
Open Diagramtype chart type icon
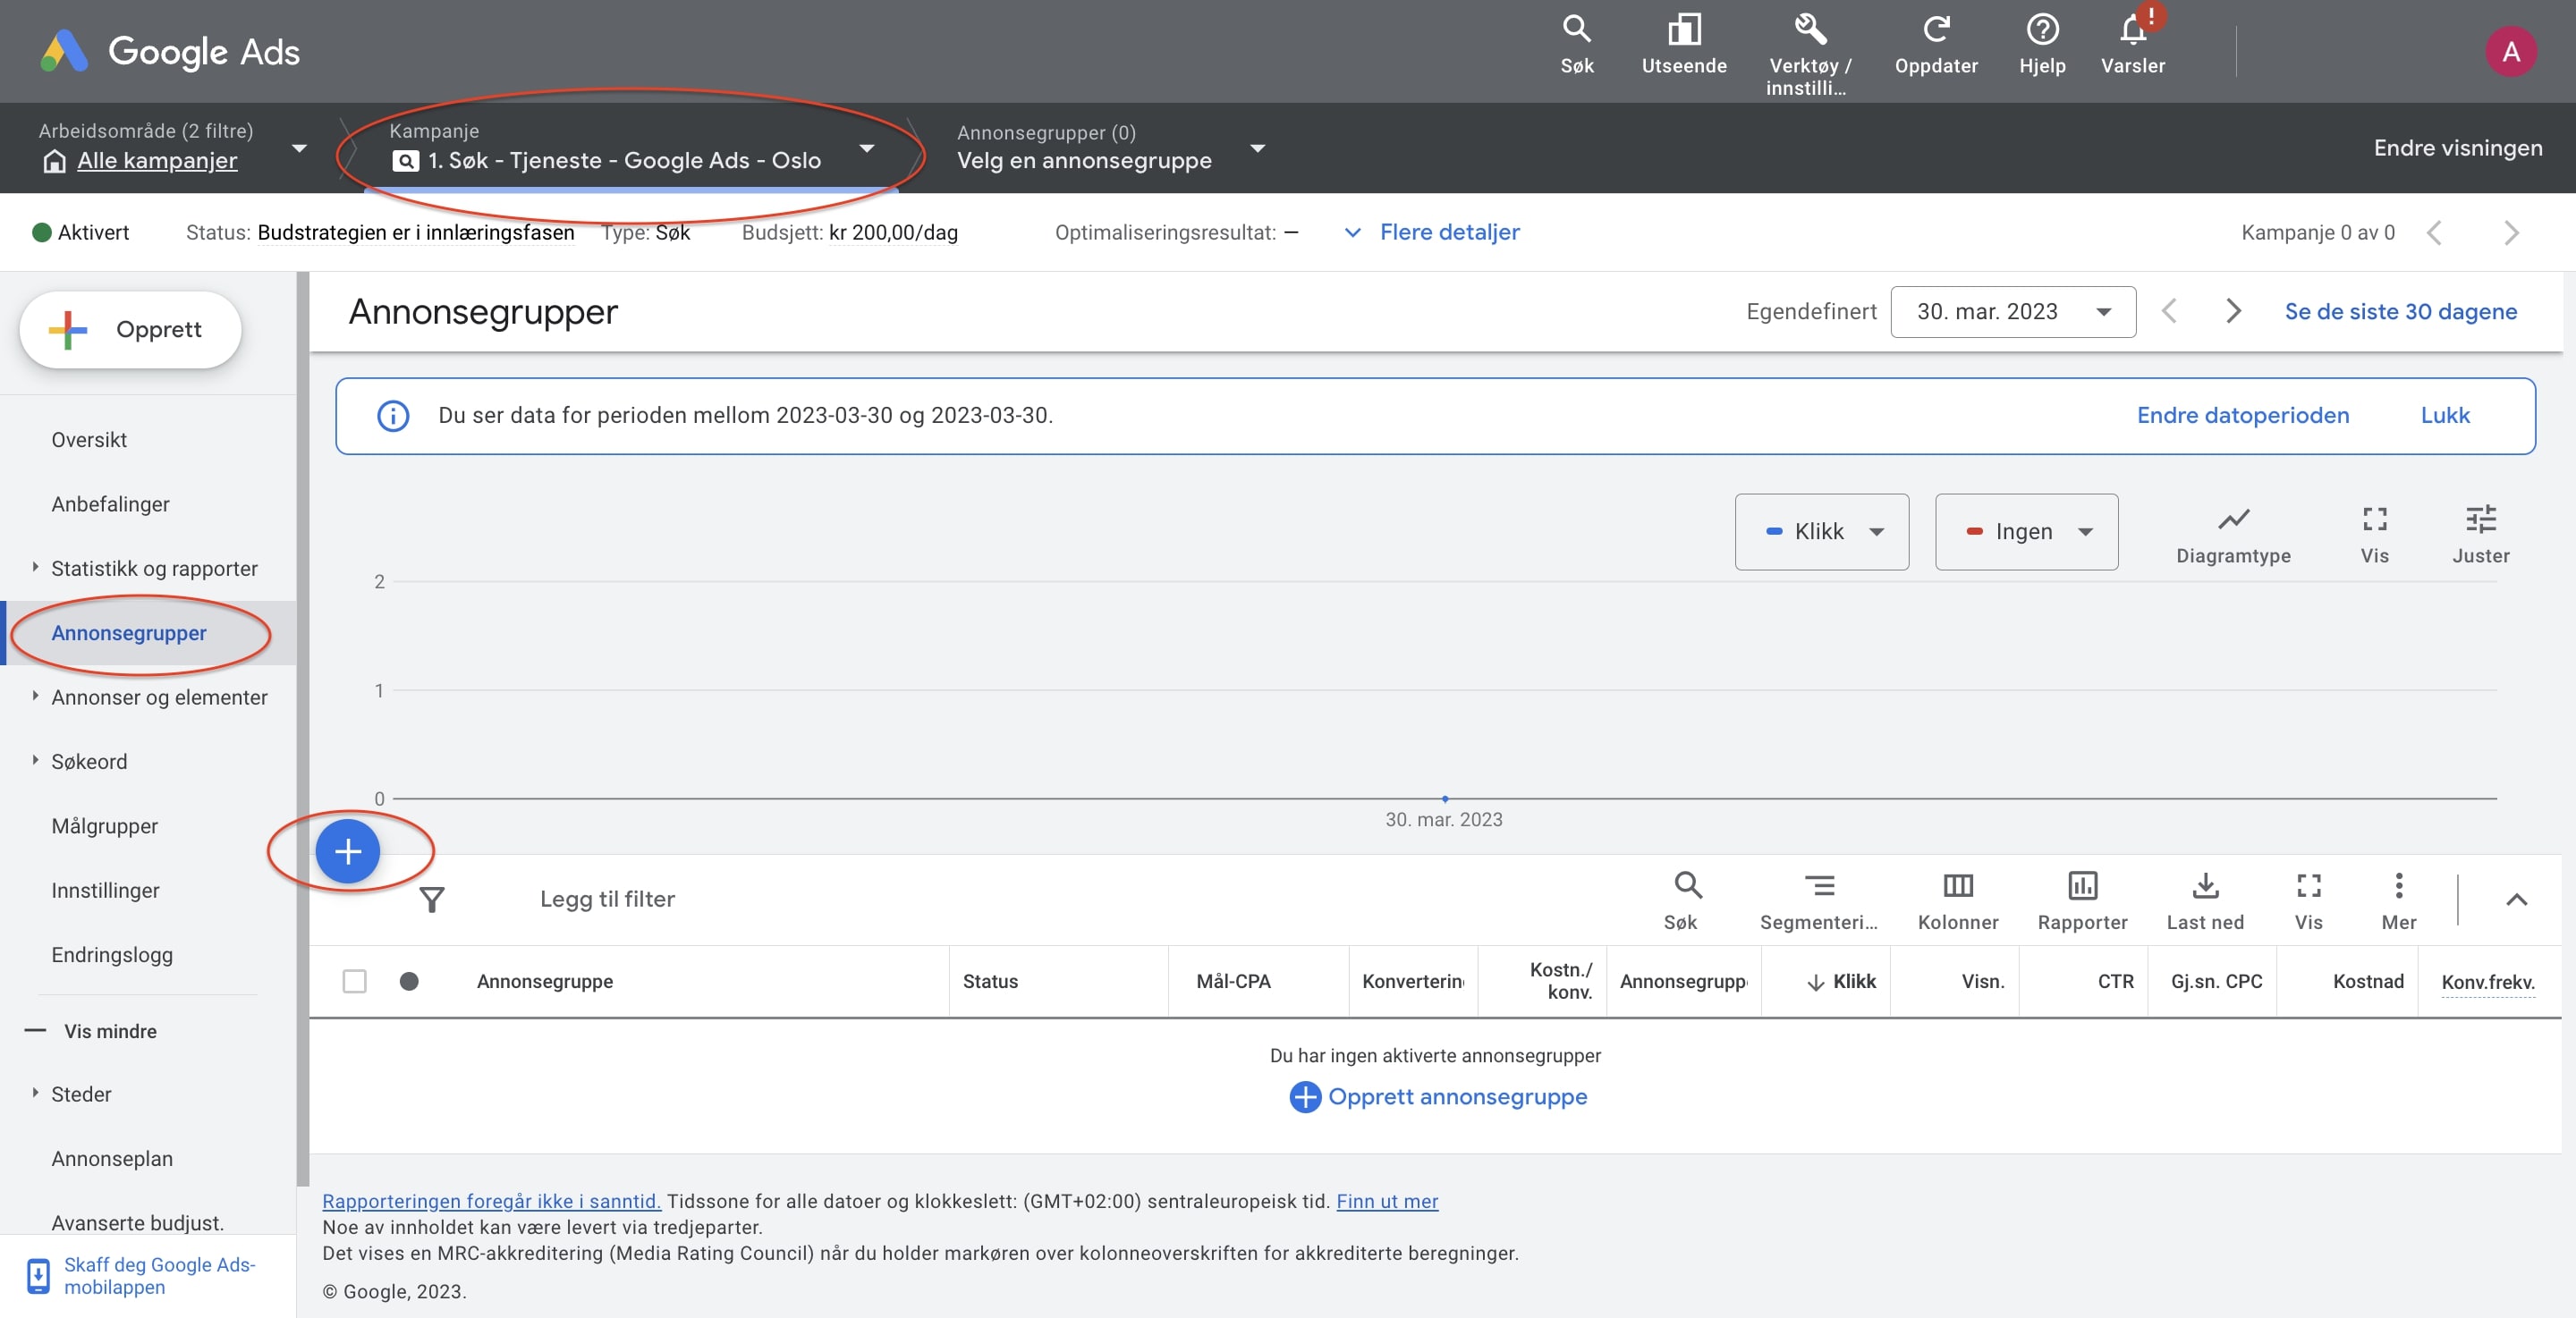coord(2233,519)
